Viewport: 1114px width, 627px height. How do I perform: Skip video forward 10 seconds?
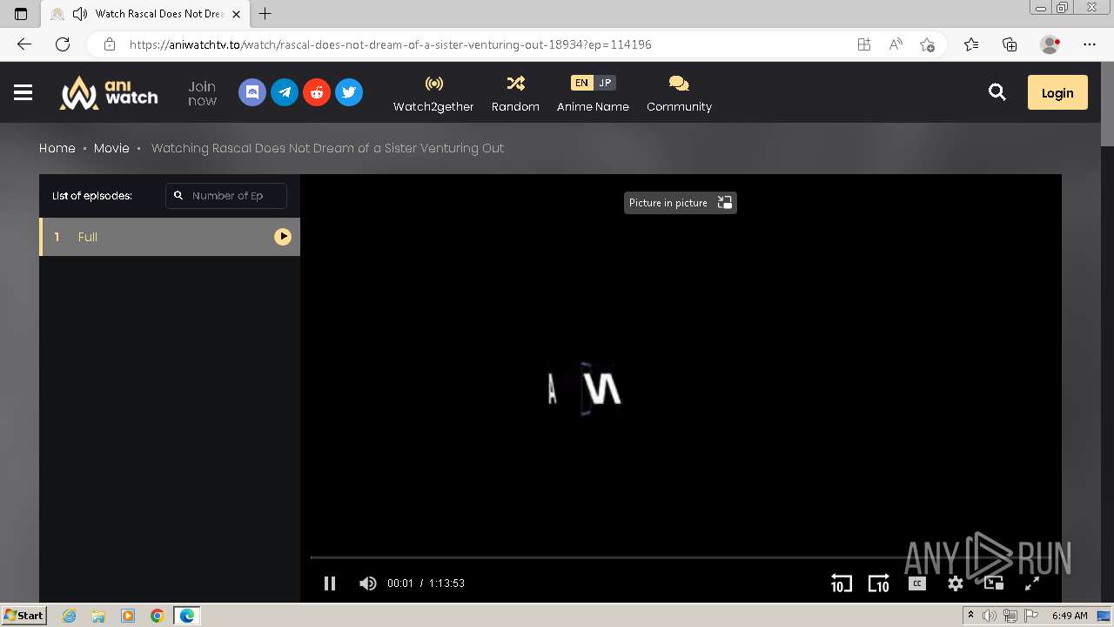point(879,583)
